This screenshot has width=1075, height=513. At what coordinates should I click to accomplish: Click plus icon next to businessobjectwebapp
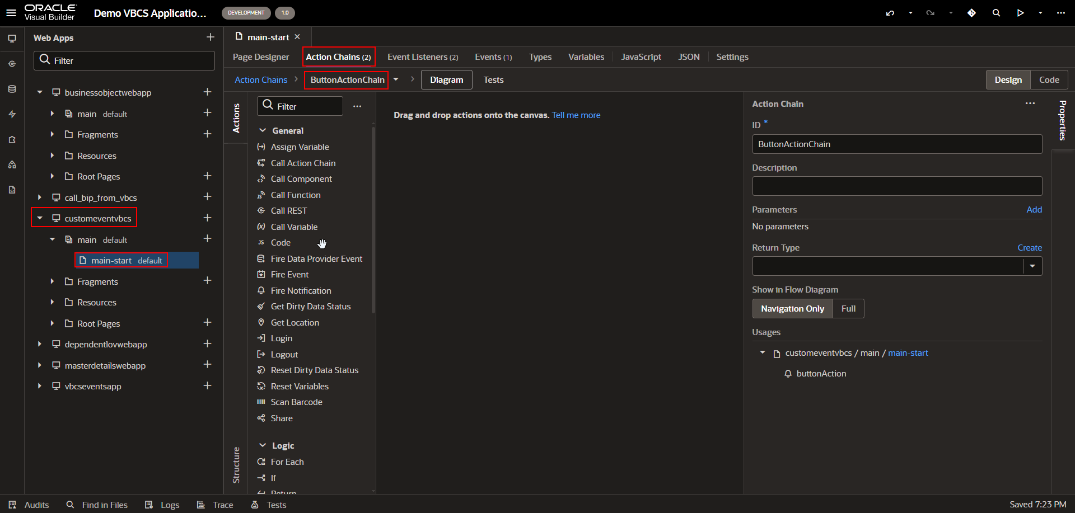[207, 92]
